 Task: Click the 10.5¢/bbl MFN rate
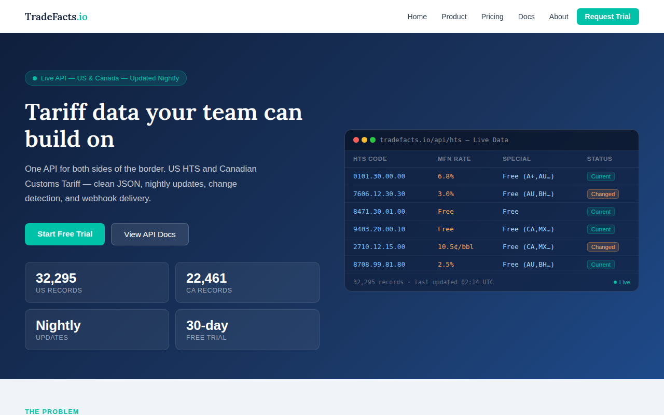tap(455, 247)
